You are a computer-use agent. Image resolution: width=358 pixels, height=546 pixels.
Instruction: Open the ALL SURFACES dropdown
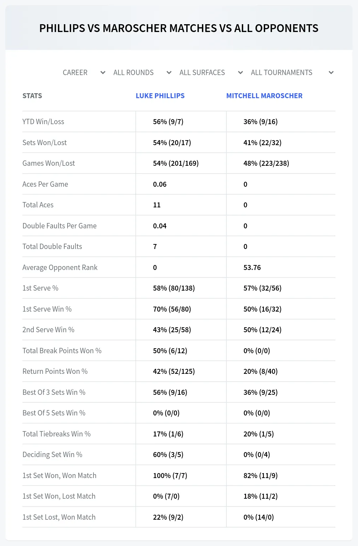pos(211,73)
